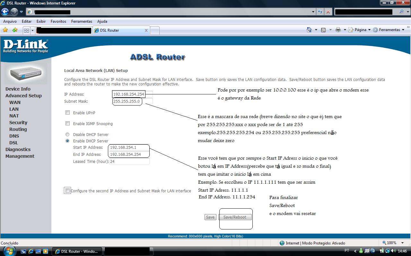Enable the UPnP checkbox
The image size is (411, 256).
point(67,113)
